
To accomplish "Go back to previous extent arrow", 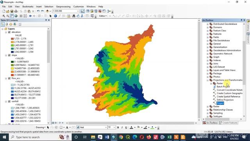I will point(30,16).
